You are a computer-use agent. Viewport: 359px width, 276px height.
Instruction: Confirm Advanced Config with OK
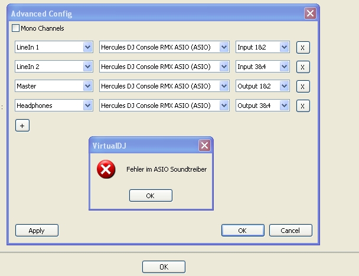click(x=243, y=230)
